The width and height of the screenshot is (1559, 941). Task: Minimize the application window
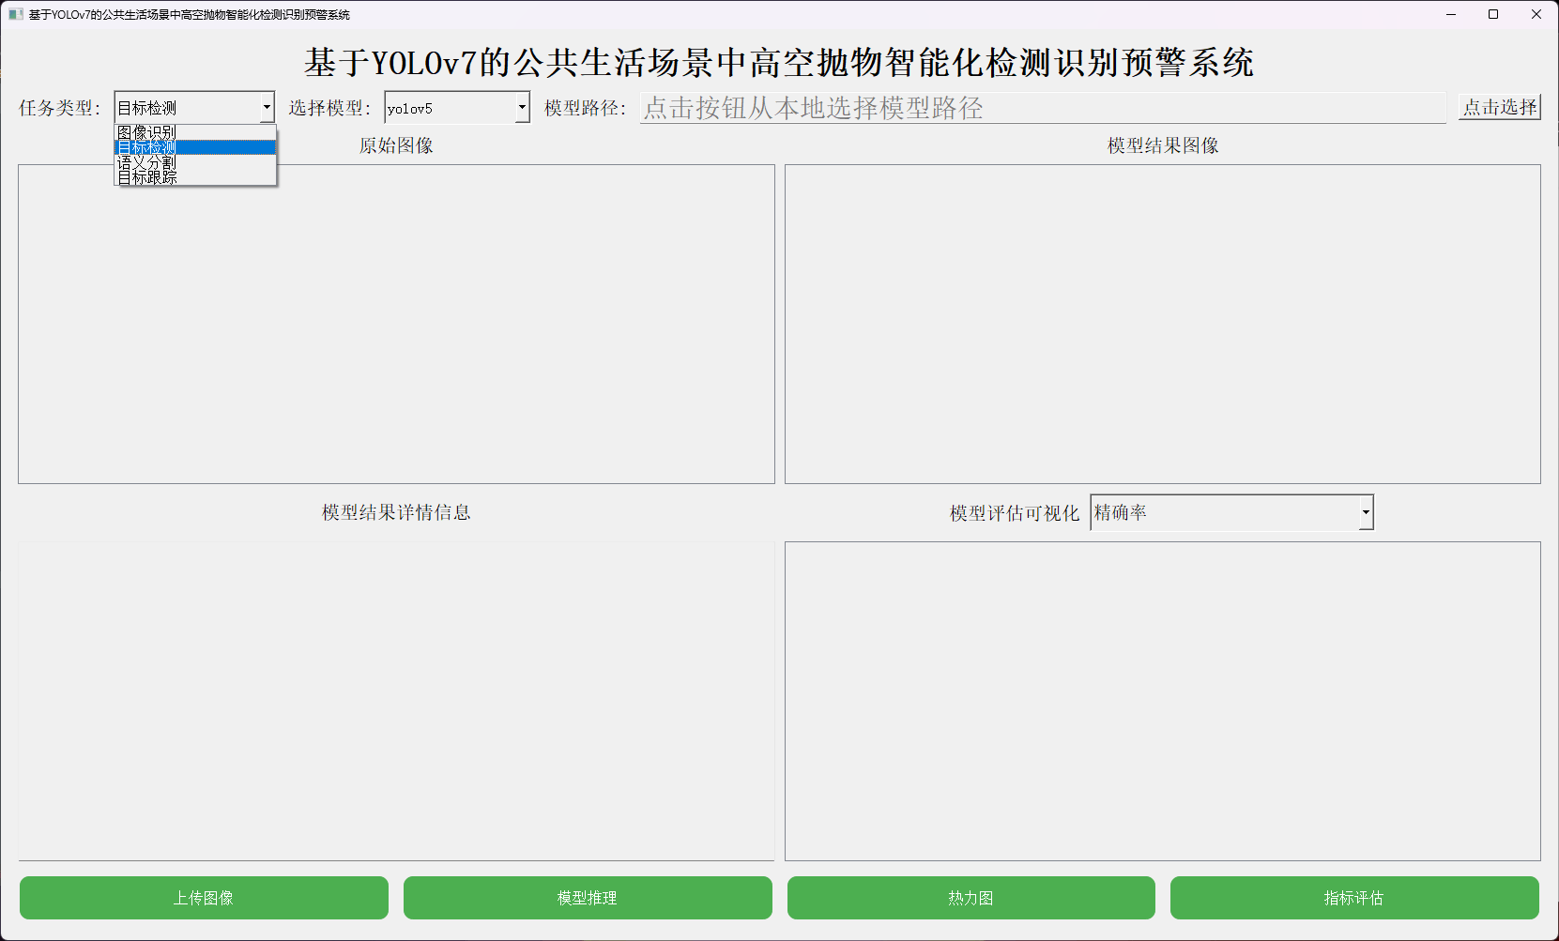click(x=1451, y=14)
